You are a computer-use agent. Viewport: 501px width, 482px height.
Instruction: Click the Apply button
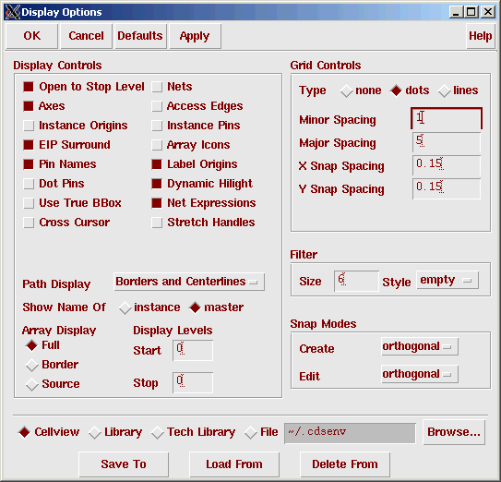(x=195, y=36)
